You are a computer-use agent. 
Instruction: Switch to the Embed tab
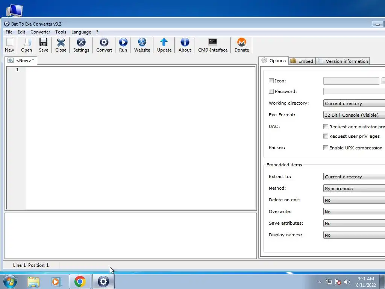pos(302,61)
